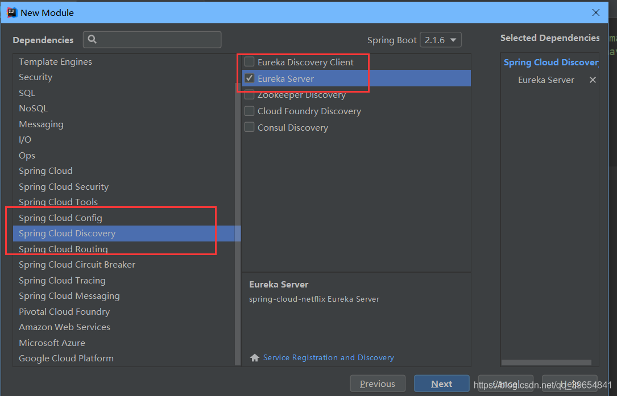This screenshot has height=396, width=617.
Task: Tick the Consul Discovery checkbox
Action: pos(250,127)
